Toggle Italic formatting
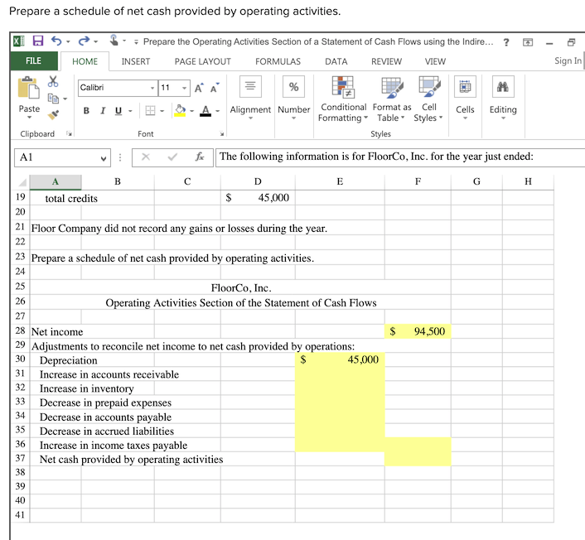Screen dimensions: 585x540 tap(103, 111)
